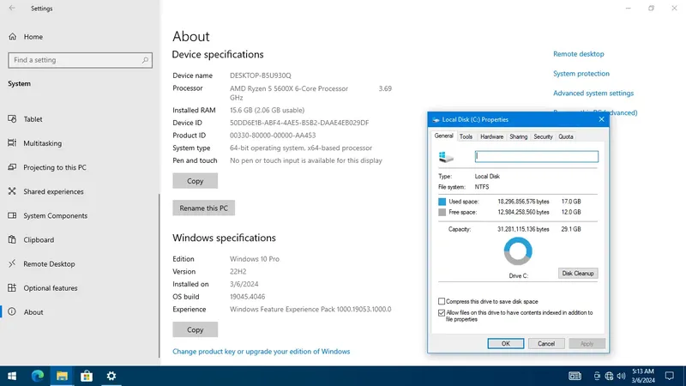Switch to the Hardware tab
This screenshot has width=686, height=386.
pos(491,136)
